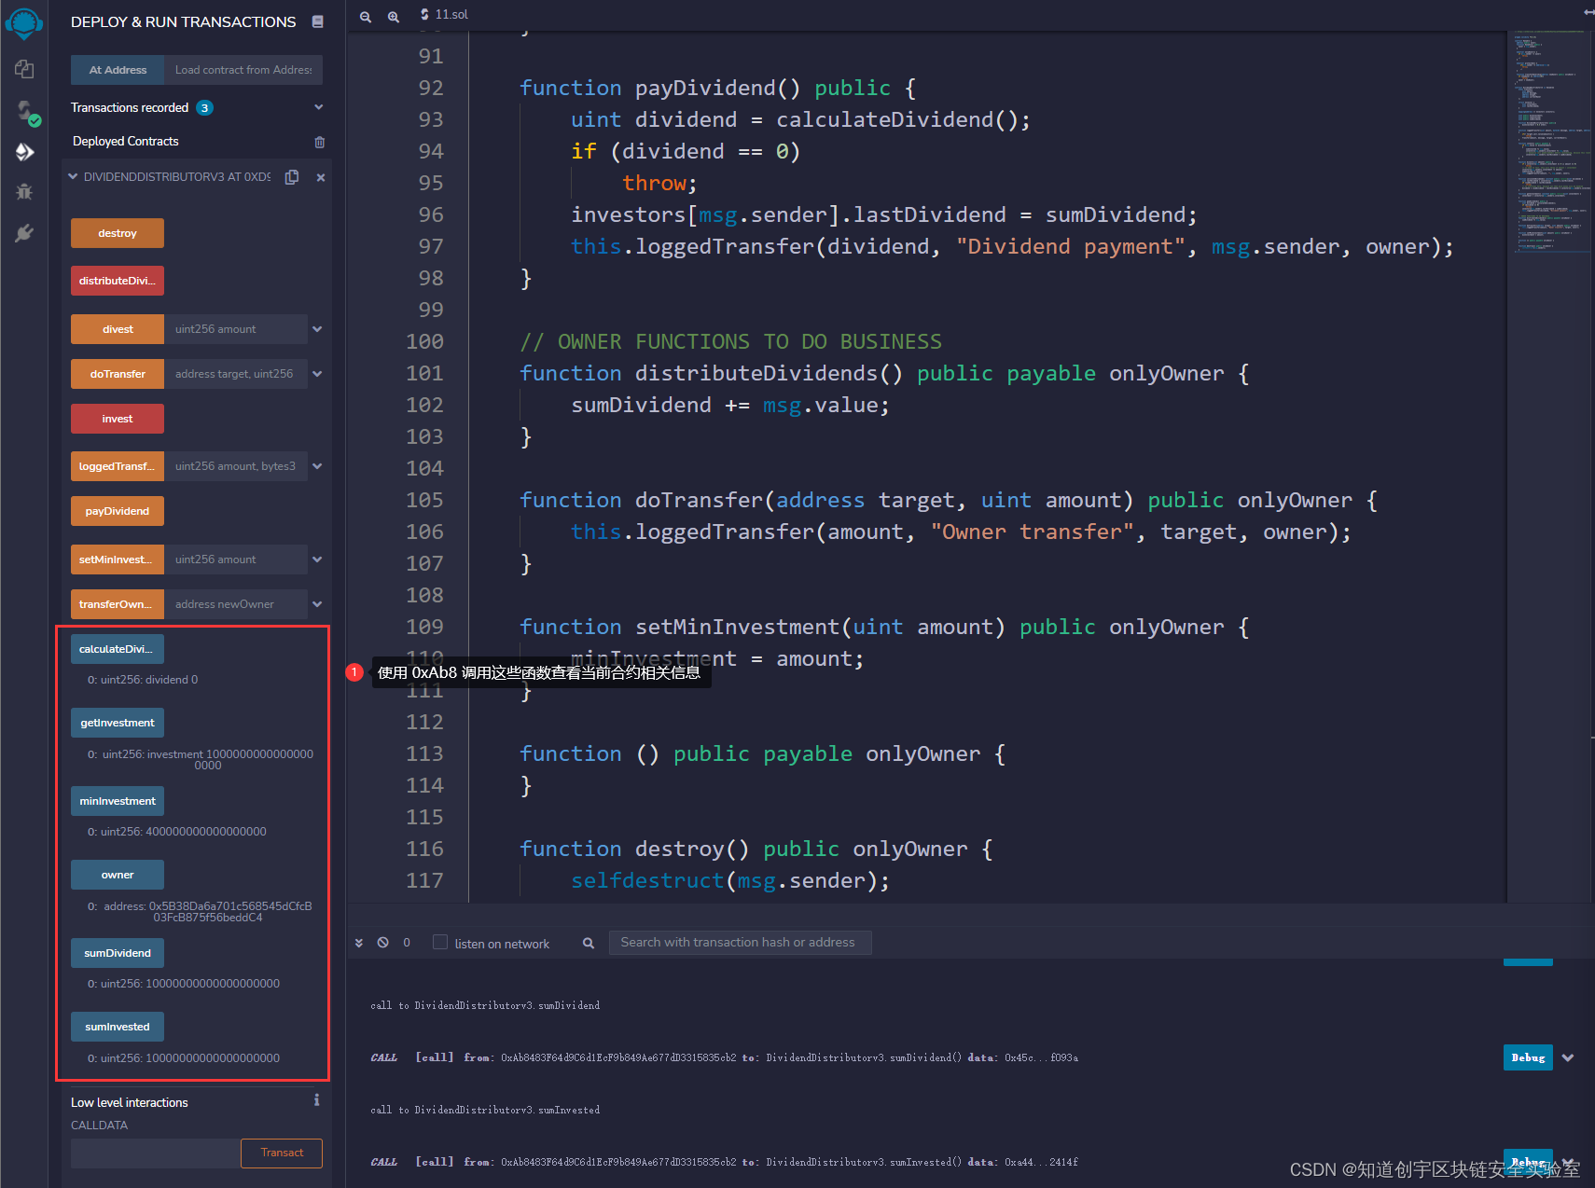Open the Deploy & Run documentation icon
This screenshot has height=1188, width=1595.
pos(318,21)
